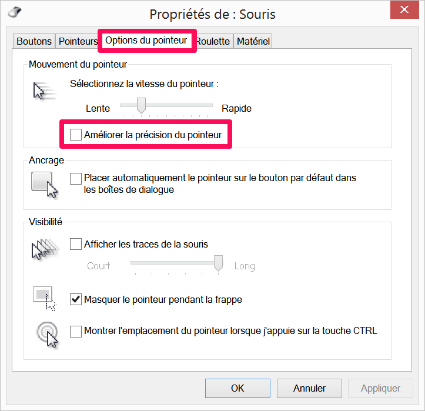Check Placer automatiquement le pointeur option
Screen dimensions: 425x411
coord(76,179)
